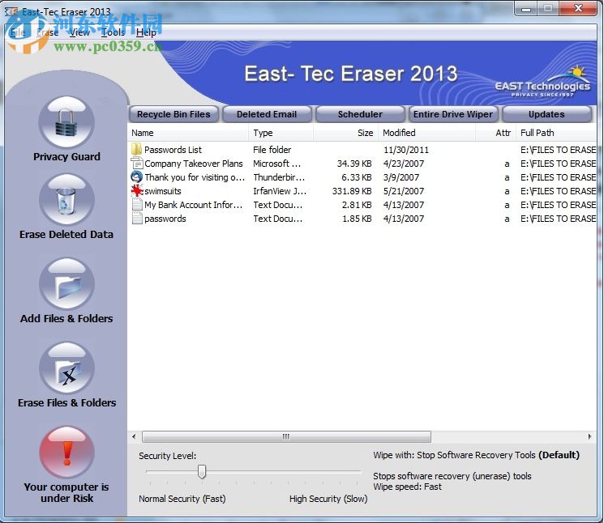The width and height of the screenshot is (604, 523).
Task: Minimize the East-Tec Eraser window
Action: (526, 9)
